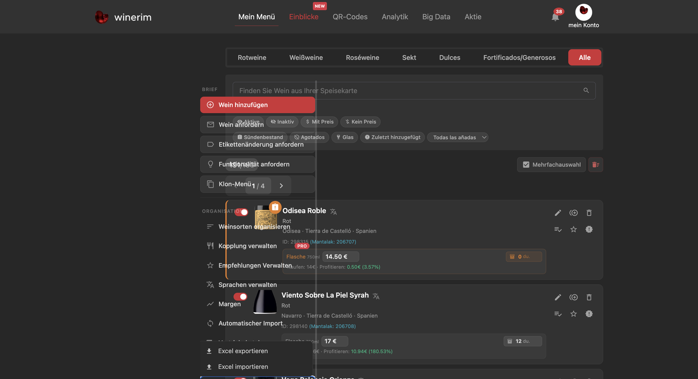This screenshot has height=379, width=698.
Task: Click the checklist icon for Odisea Roble
Action: click(558, 229)
